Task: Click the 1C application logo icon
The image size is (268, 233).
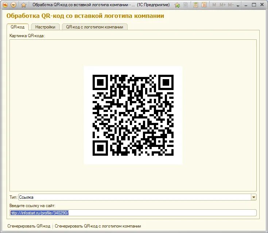Action: [5, 5]
